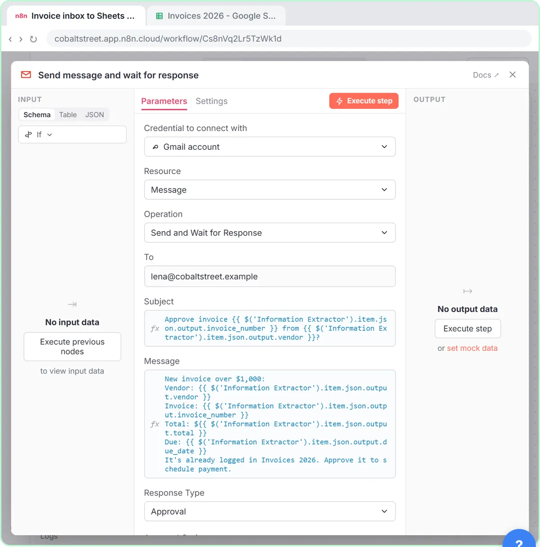Click the fx icon in Message field
The image size is (540, 547).
click(155, 424)
